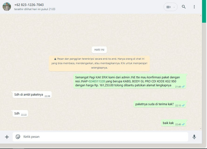Click the read checkmarks on 21.44 message
The height and width of the screenshot is (149, 207).
point(183,87)
